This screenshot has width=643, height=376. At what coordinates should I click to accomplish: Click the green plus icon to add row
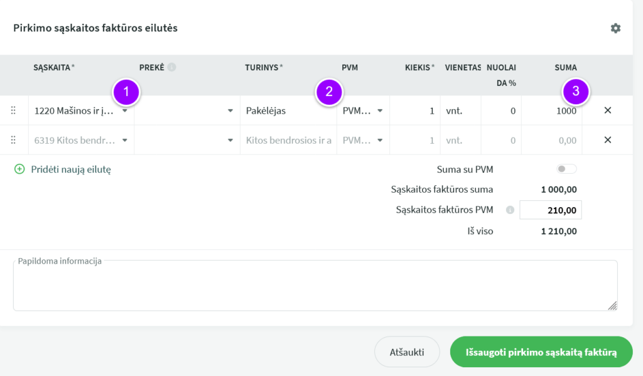coord(19,169)
